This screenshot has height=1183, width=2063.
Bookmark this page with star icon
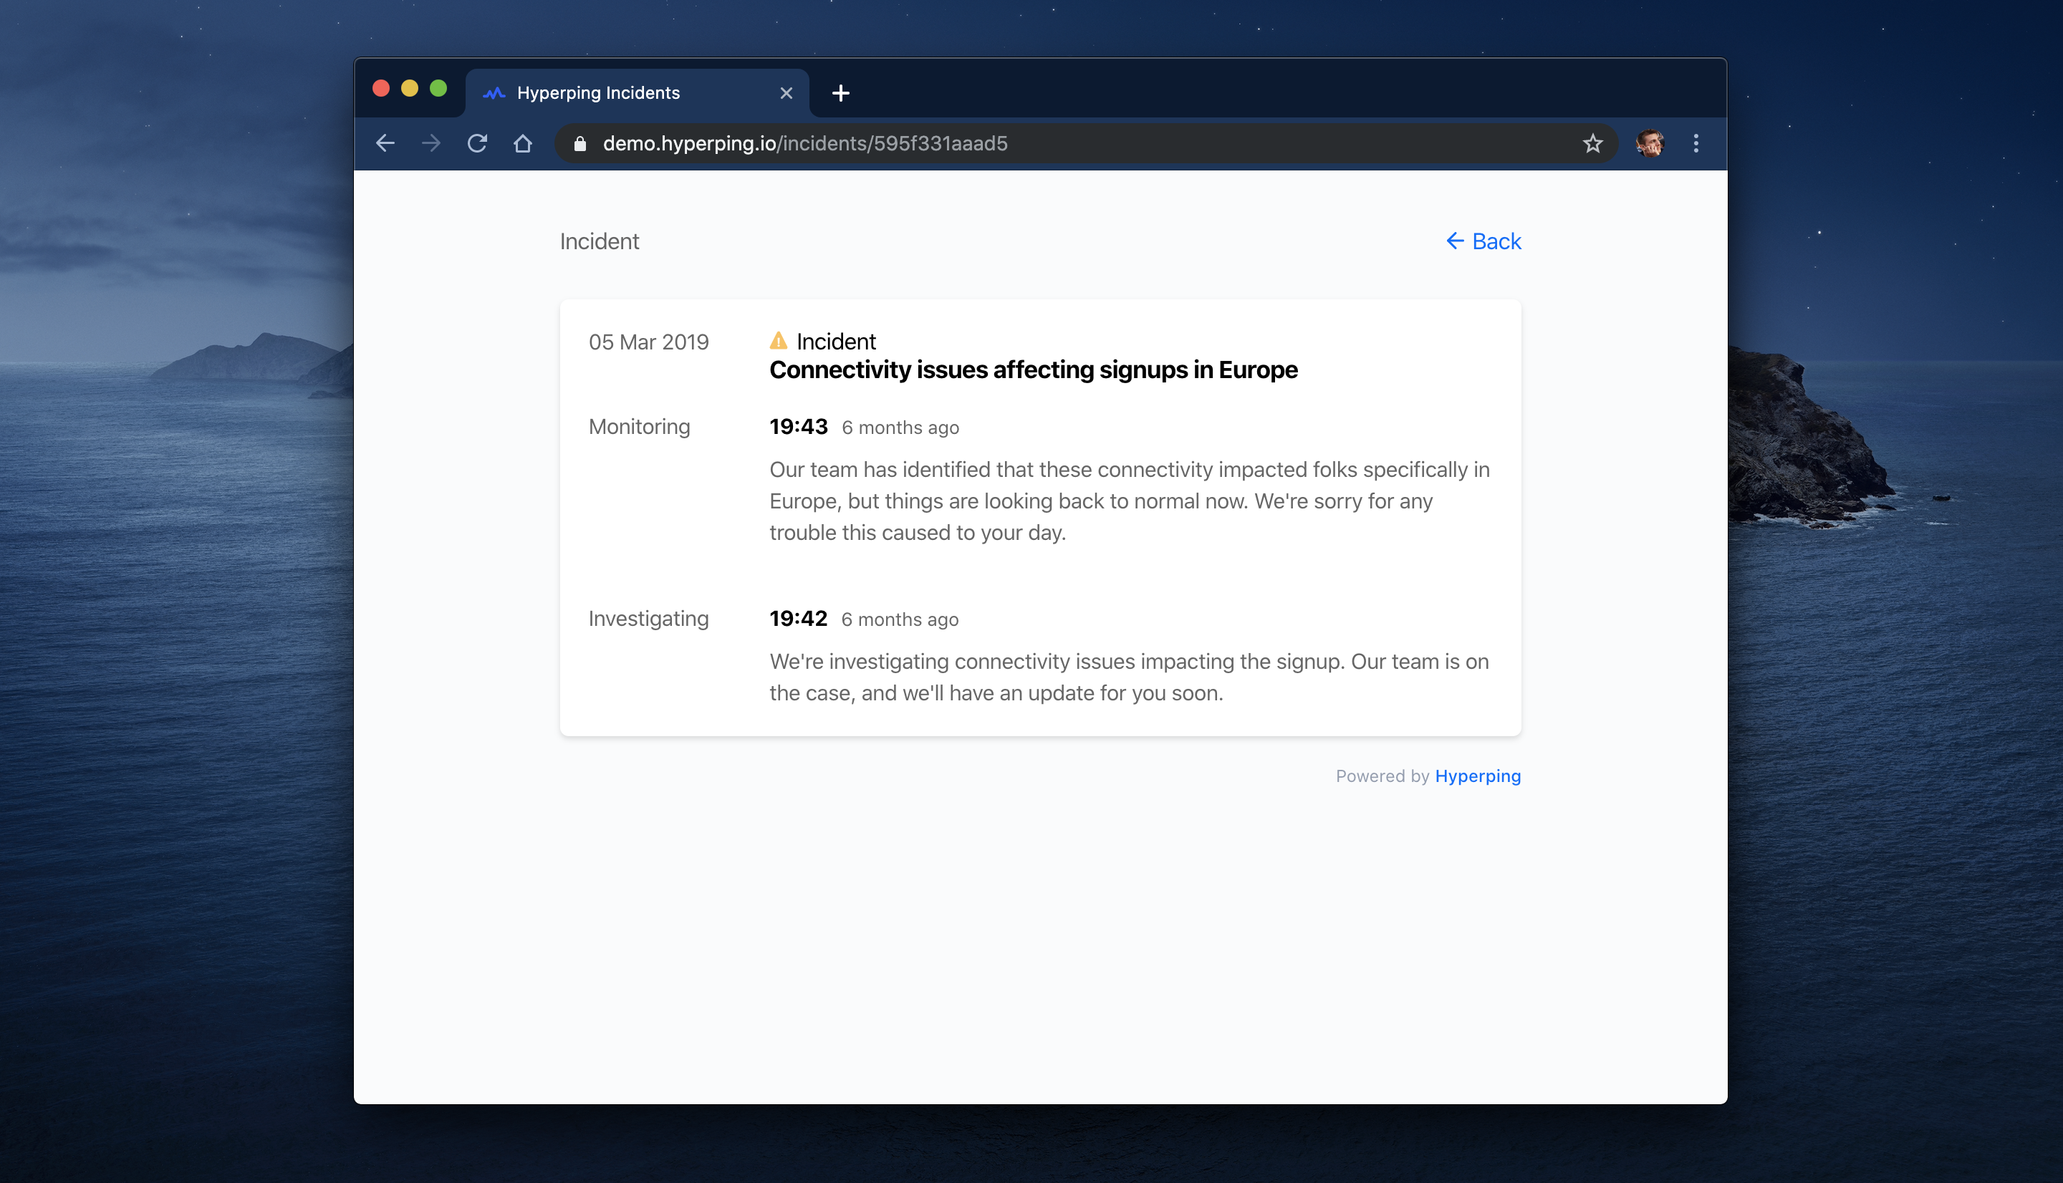[x=1592, y=144]
